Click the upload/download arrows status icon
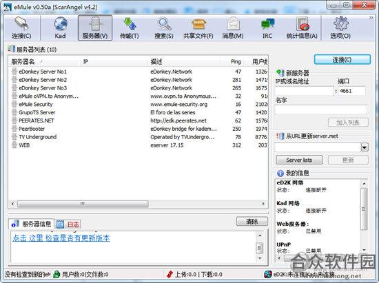This screenshot has height=283, width=379. coord(170,274)
